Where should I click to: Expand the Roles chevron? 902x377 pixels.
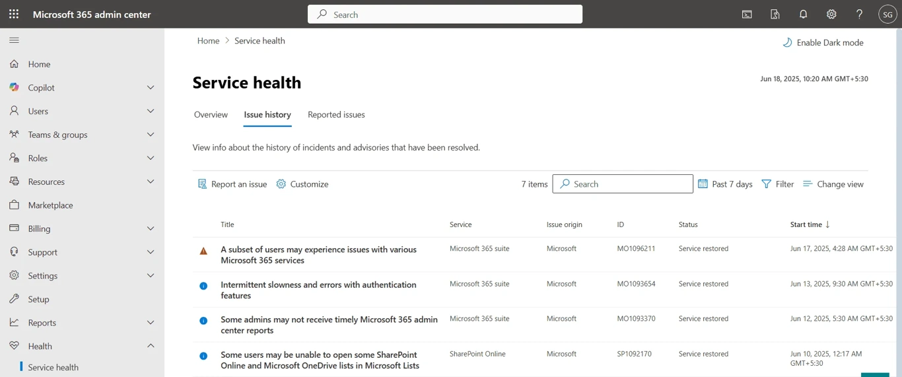tap(151, 158)
